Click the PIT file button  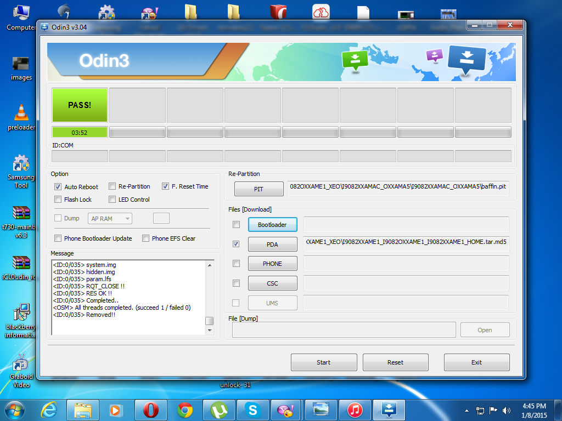258,189
